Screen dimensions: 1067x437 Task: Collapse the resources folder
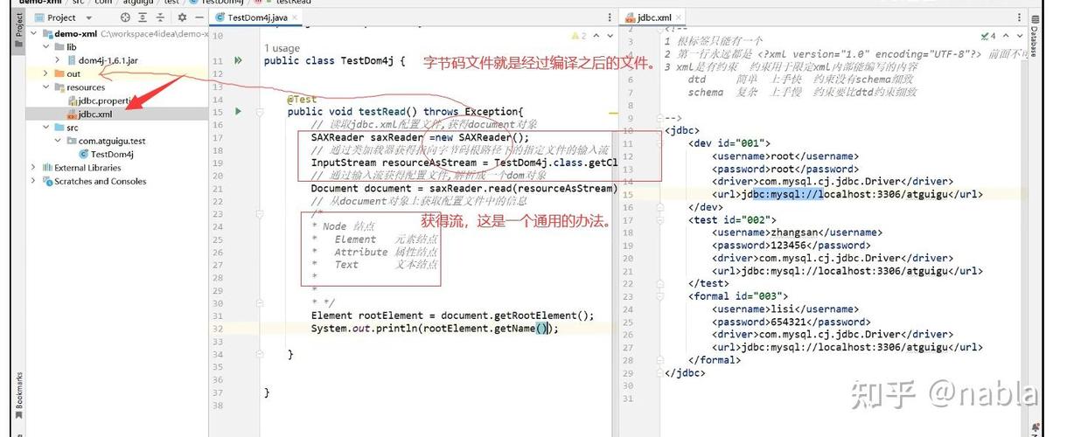(45, 87)
